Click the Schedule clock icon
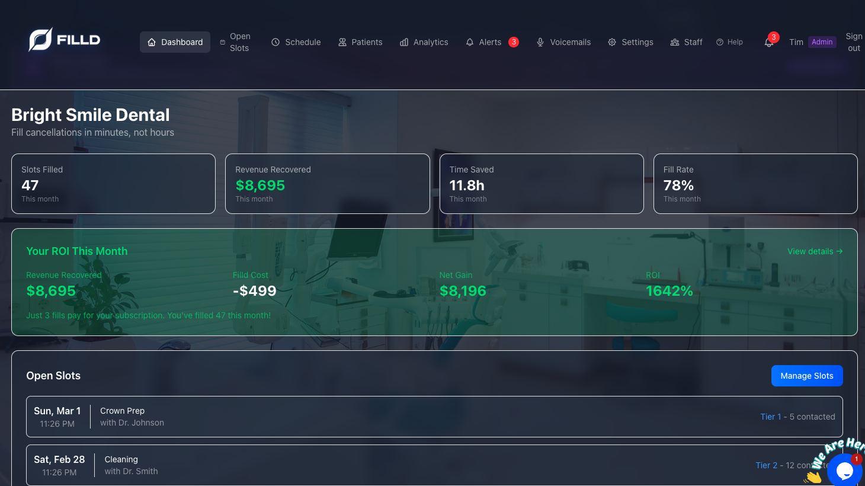Image resolution: width=865 pixels, height=486 pixels. pos(275,42)
